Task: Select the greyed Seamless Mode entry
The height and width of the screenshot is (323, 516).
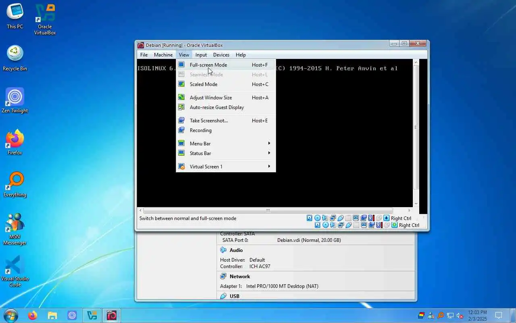Action: [x=226, y=74]
